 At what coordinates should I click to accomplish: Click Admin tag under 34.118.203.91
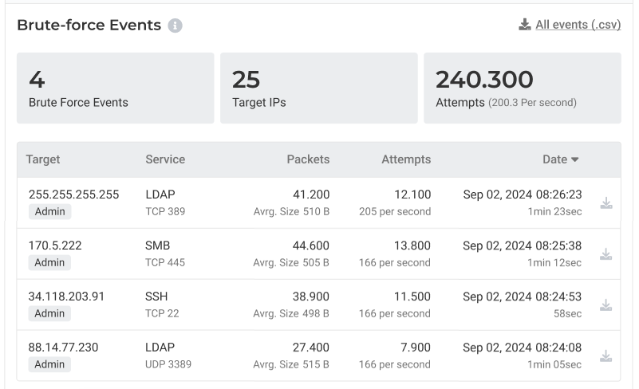49,313
